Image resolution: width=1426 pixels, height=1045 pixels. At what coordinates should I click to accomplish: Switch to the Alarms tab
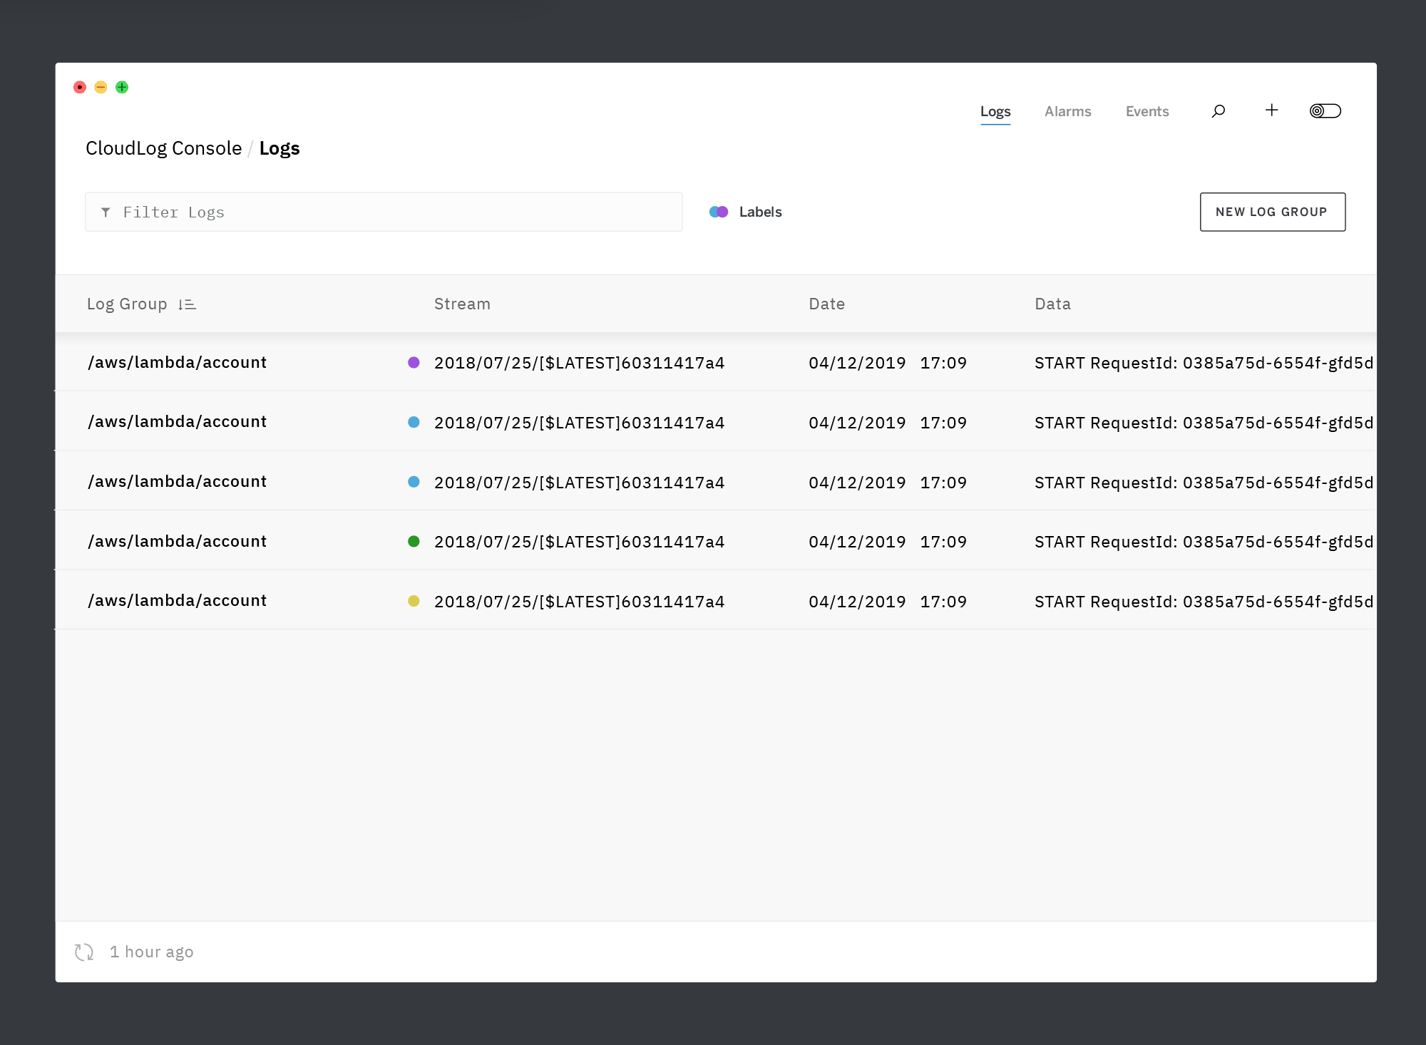point(1067,111)
